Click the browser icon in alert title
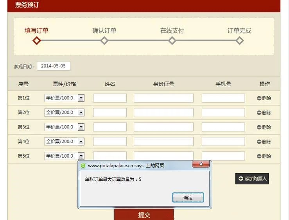The image size is (289, 220). coord(83,165)
